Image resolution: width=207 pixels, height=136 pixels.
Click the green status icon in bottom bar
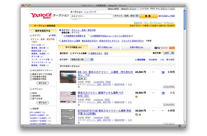point(180,126)
